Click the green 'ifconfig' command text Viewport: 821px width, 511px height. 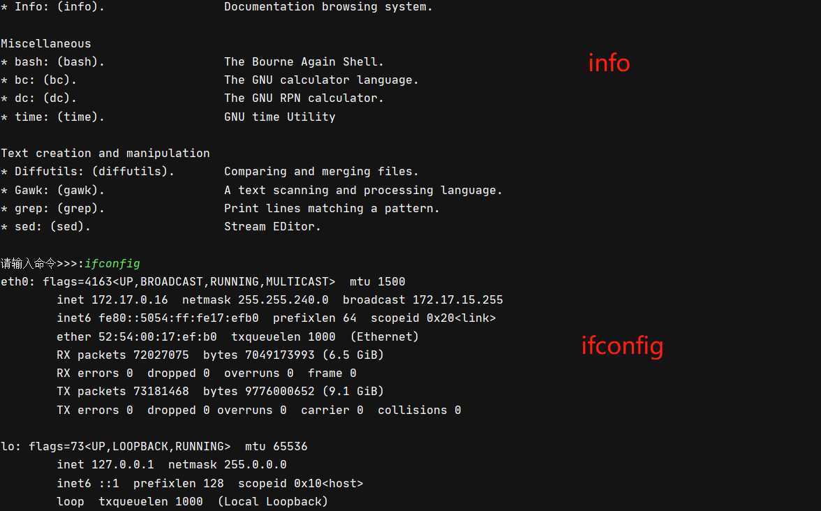112,263
